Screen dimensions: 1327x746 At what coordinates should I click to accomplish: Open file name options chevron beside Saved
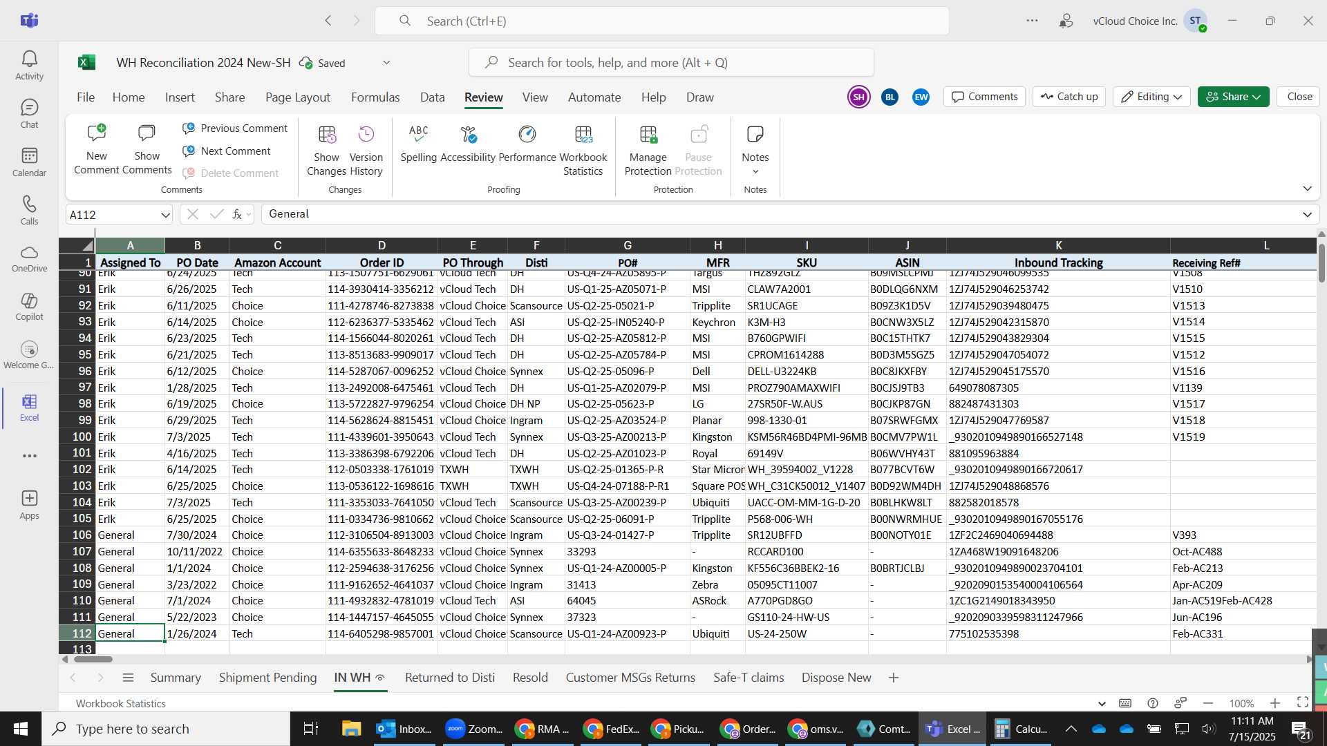386,63
